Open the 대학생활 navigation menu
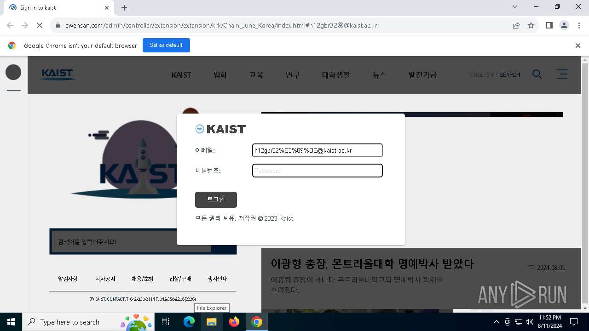The image size is (589, 331). pos(336,75)
